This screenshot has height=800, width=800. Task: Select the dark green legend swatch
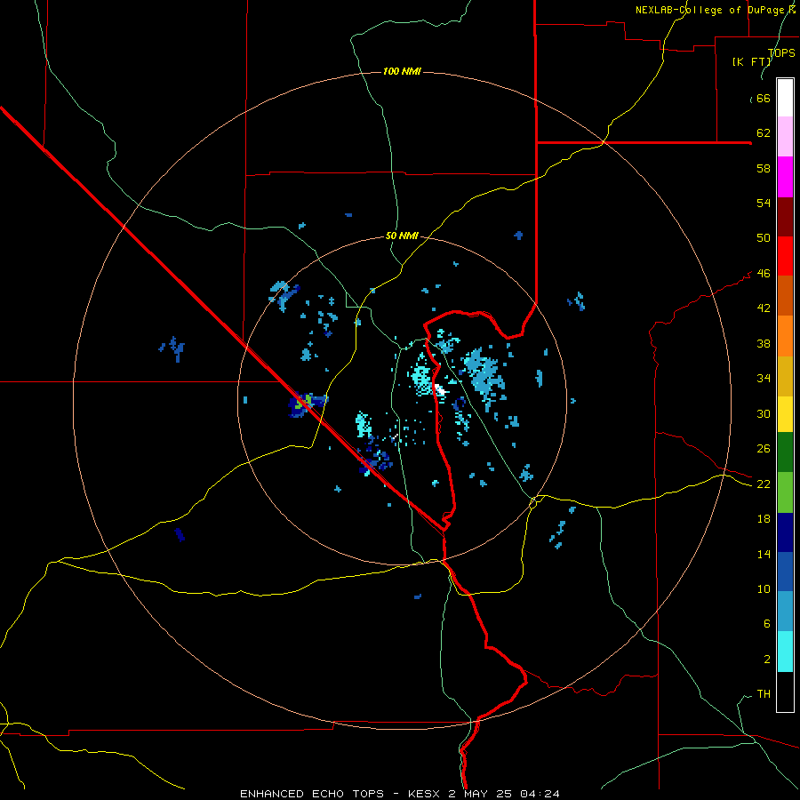point(785,452)
